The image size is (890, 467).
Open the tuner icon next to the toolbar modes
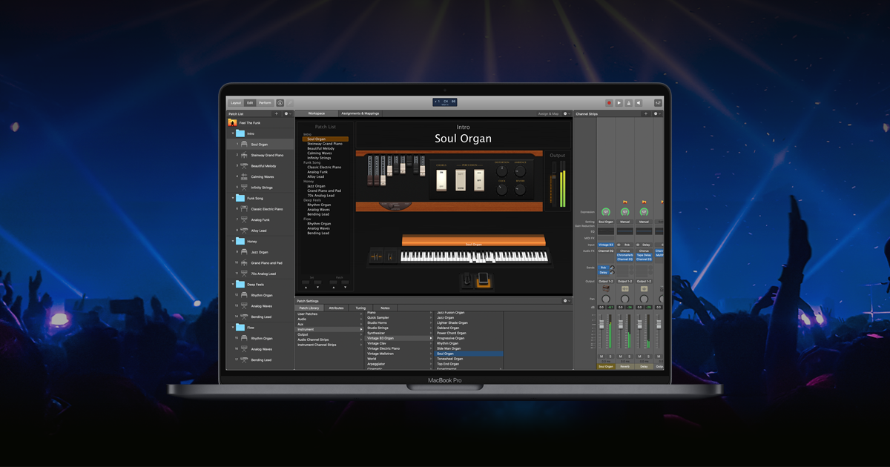(x=280, y=103)
